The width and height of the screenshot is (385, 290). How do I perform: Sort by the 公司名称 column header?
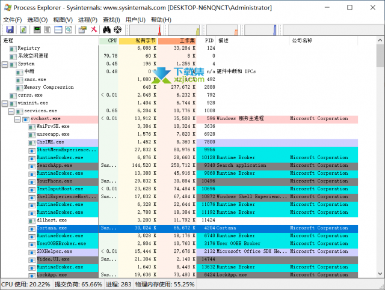tap(324, 40)
